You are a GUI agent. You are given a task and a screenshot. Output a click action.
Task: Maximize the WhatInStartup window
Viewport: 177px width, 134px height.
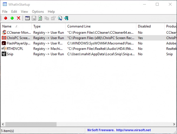point(157,4)
